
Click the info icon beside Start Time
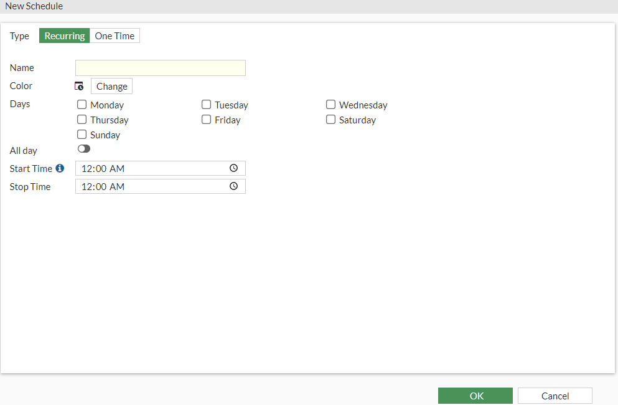(x=59, y=168)
